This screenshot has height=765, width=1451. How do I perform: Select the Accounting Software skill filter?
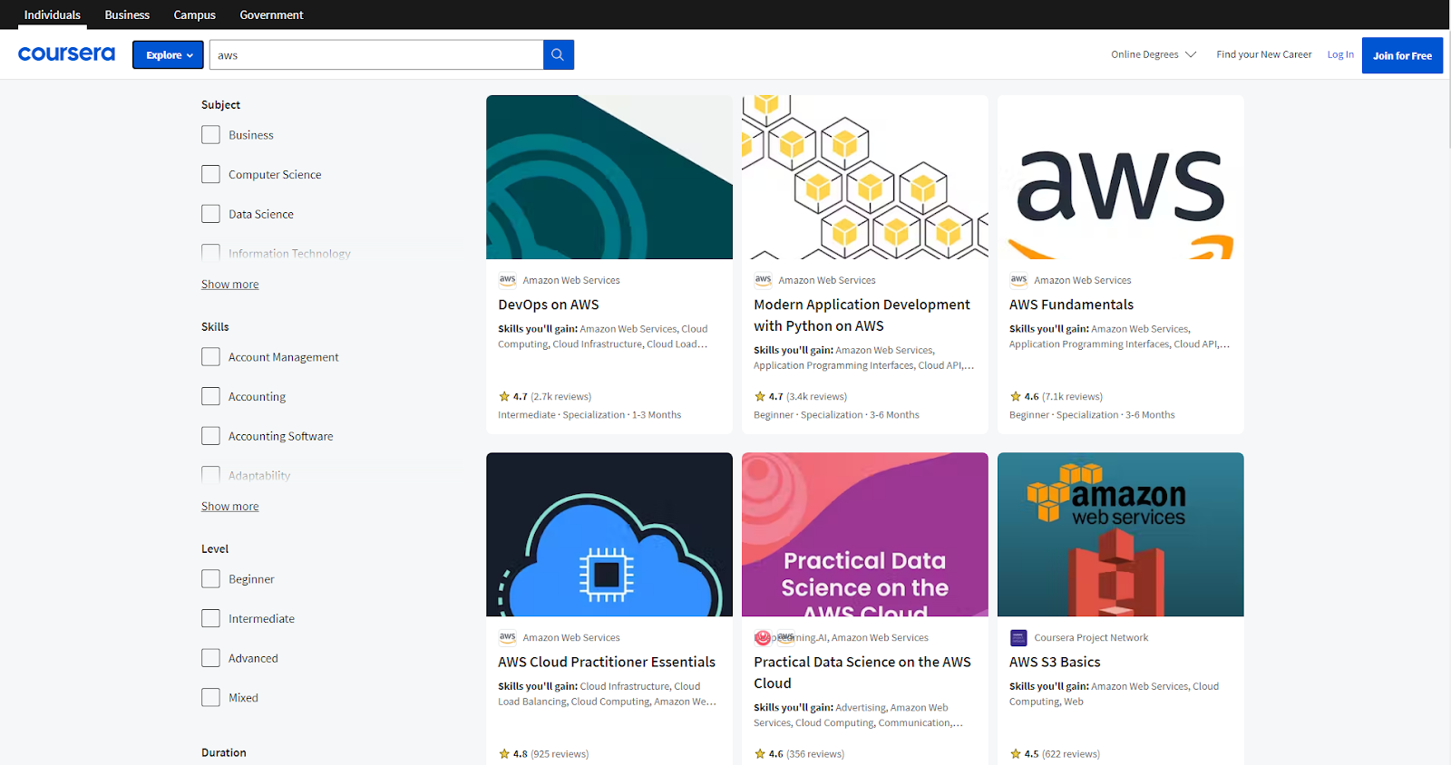(x=210, y=436)
